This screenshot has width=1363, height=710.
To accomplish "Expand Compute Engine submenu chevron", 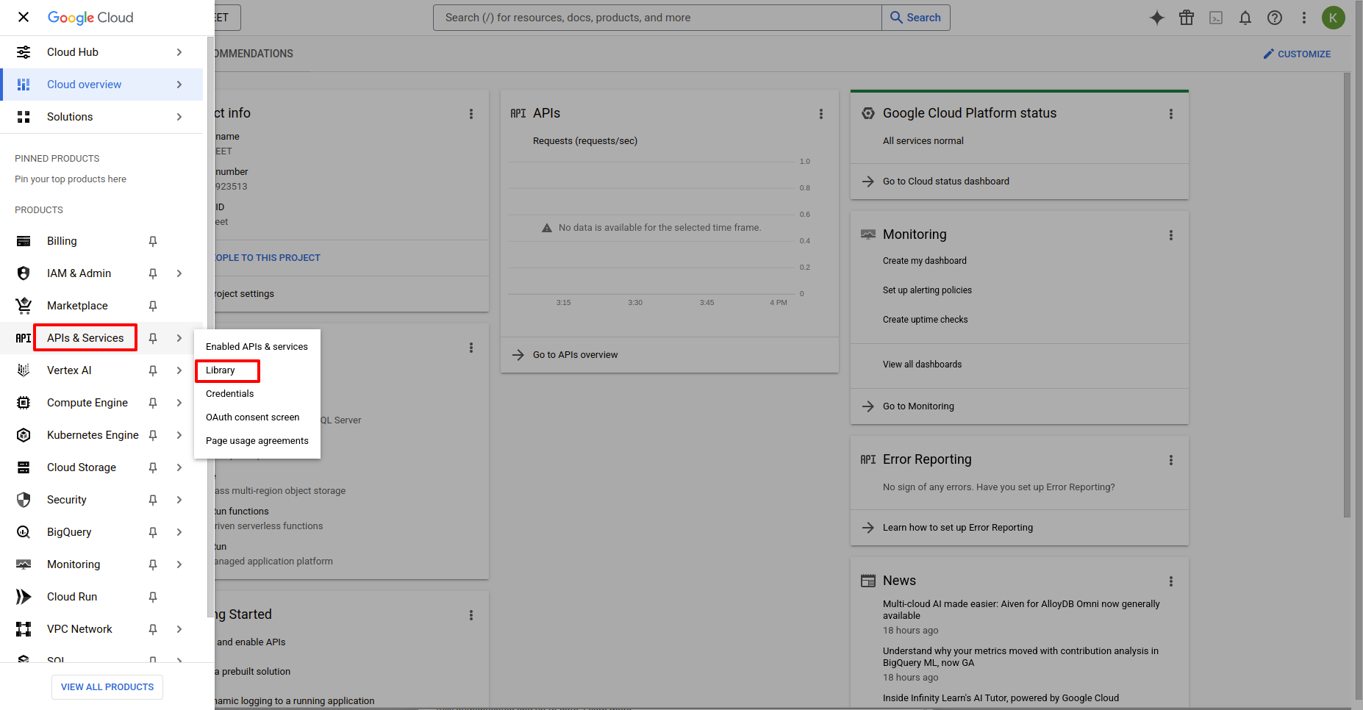I will [x=179, y=403].
